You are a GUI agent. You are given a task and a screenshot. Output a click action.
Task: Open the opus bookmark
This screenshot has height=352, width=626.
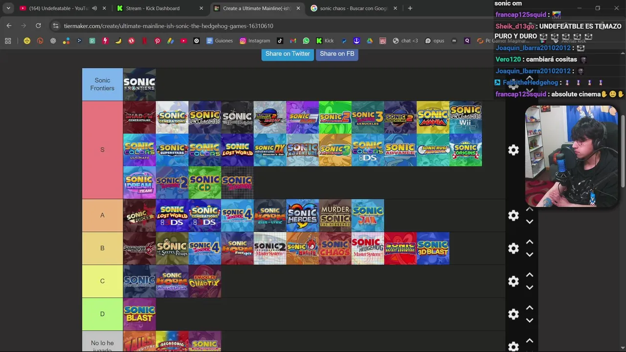click(x=435, y=41)
